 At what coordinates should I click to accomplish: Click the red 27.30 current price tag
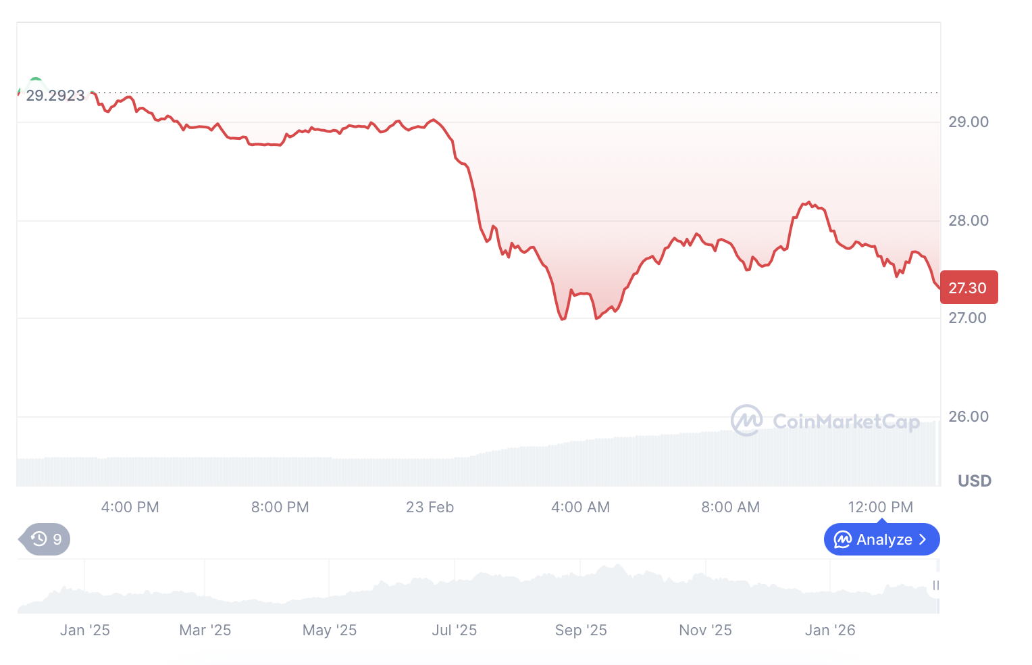968,288
